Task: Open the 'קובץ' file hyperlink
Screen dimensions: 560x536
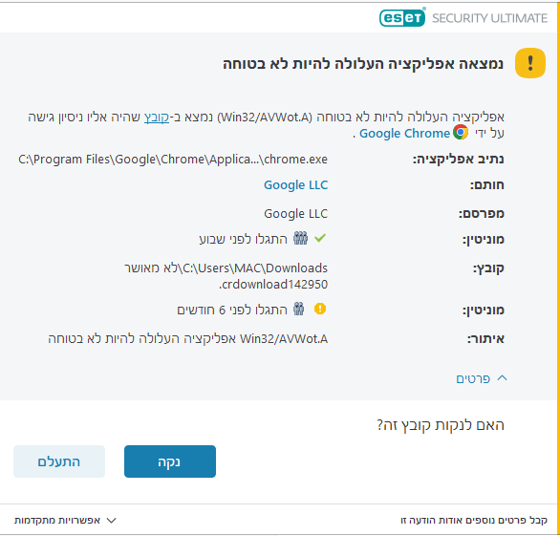Action: 157,118
